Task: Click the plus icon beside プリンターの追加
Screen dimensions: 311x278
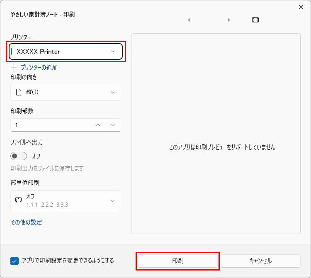Action: coord(14,68)
